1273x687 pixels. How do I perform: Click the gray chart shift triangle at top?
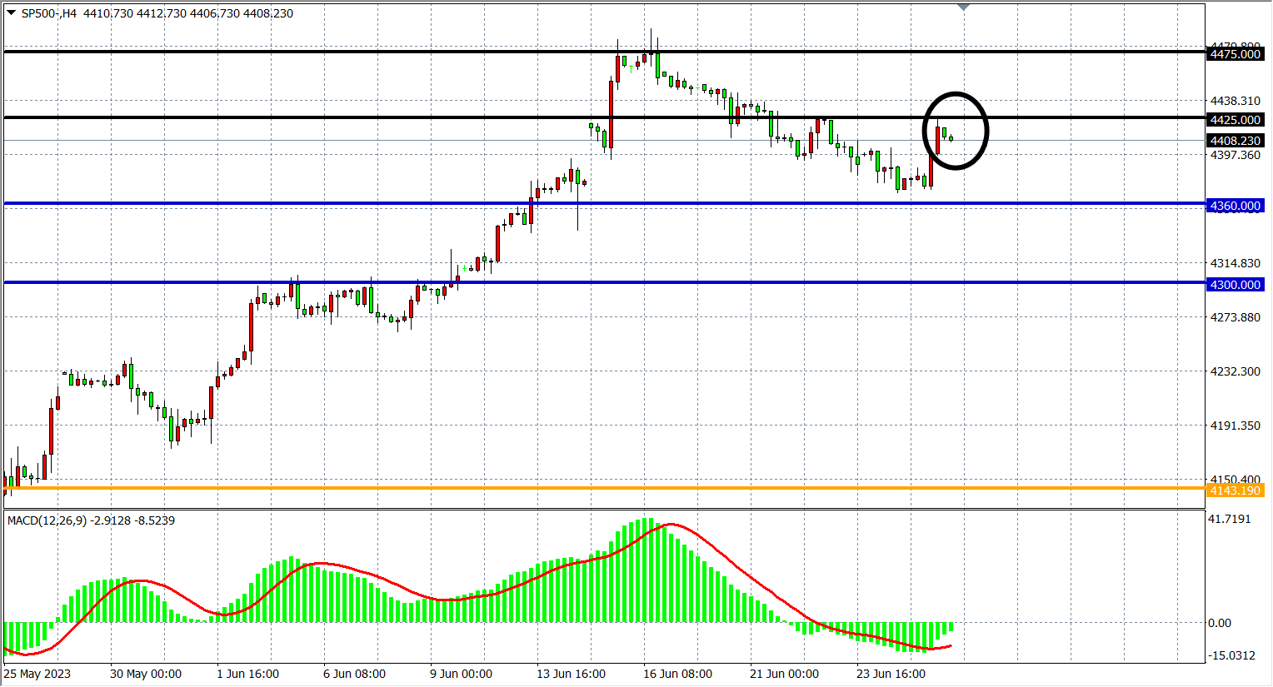click(963, 7)
